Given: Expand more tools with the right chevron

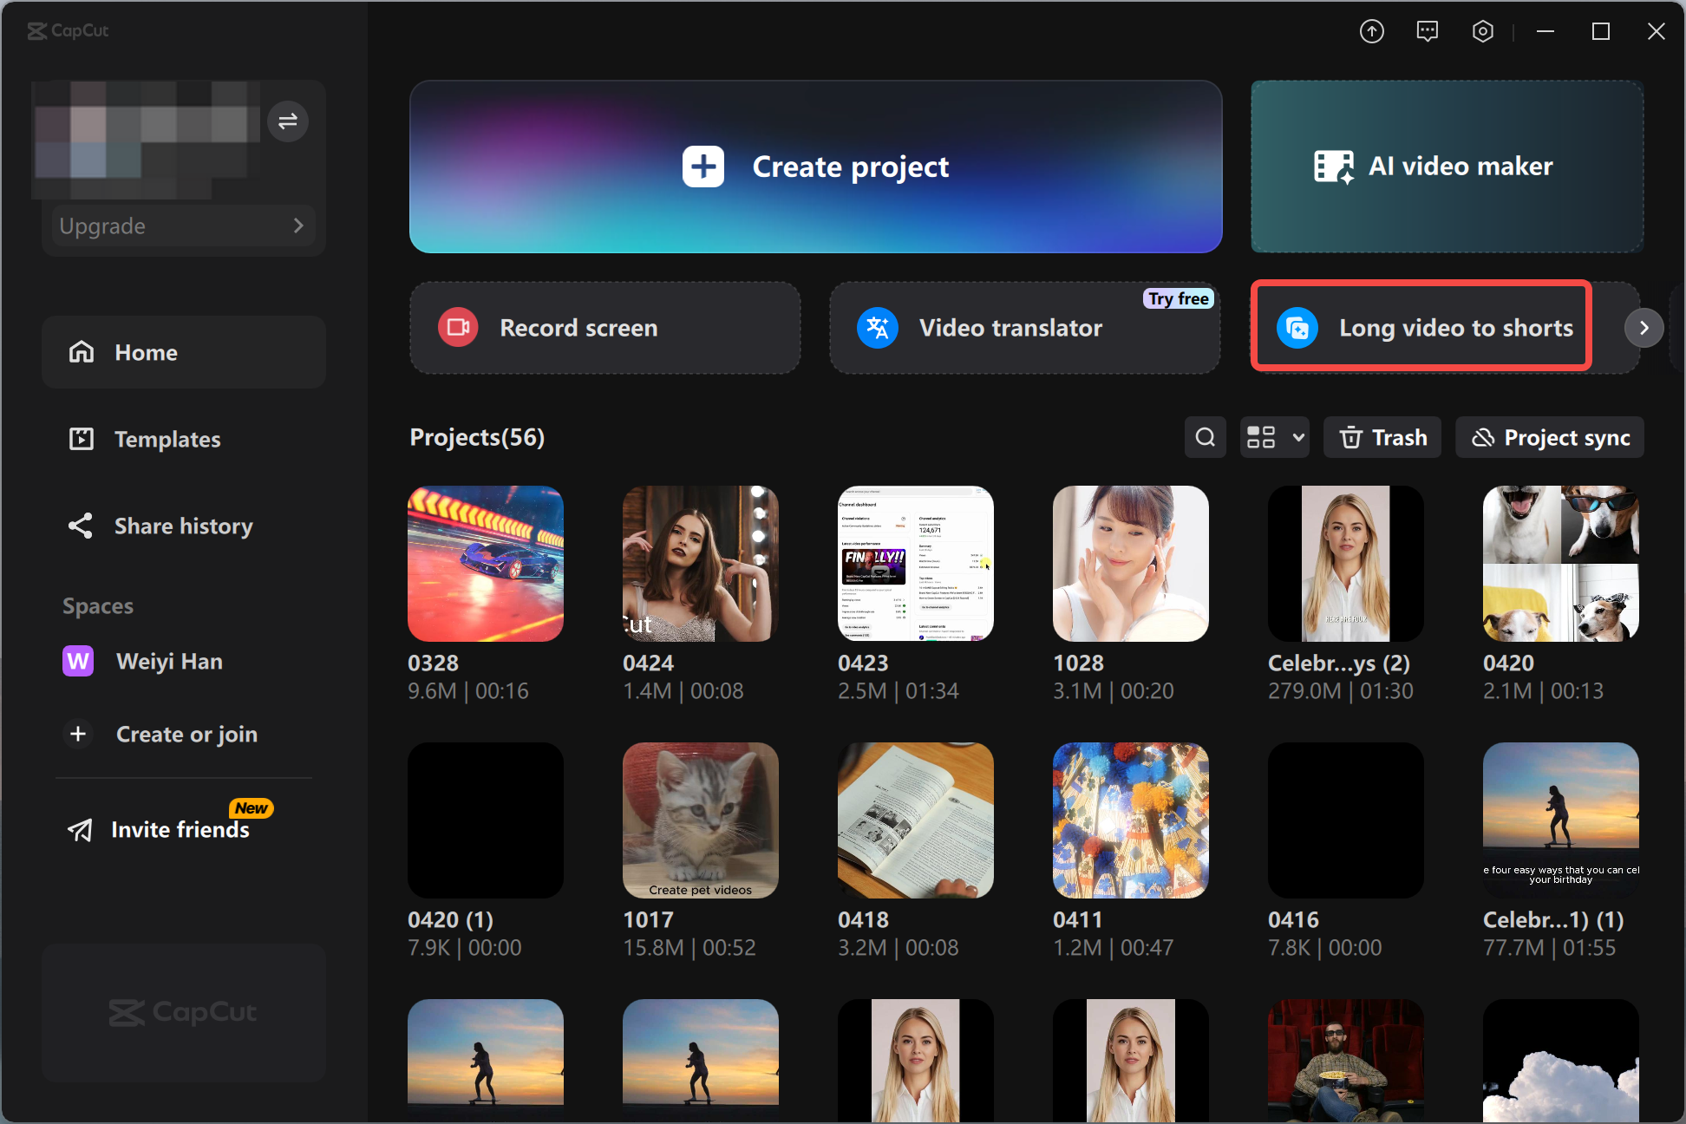Looking at the screenshot, I should (1644, 328).
